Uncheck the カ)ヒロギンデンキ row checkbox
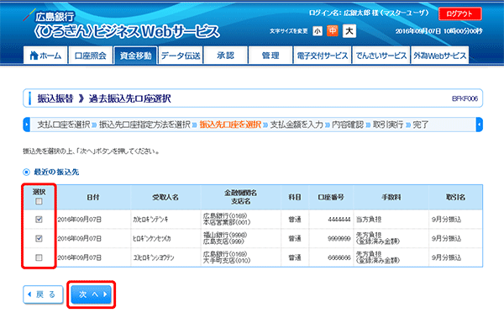The height and width of the screenshot is (329, 504). point(39,220)
